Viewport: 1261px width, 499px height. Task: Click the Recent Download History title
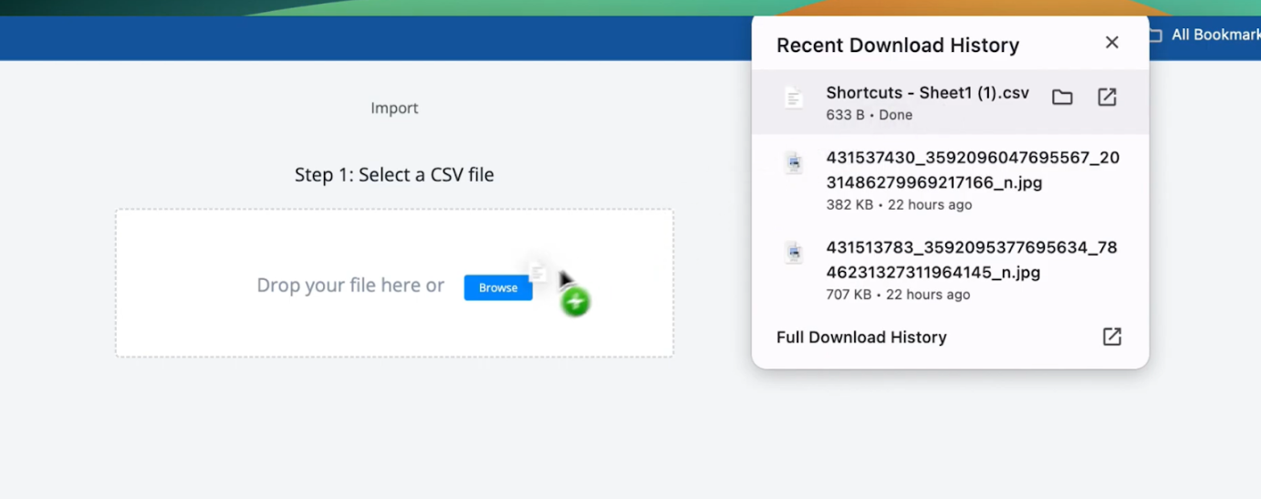click(897, 46)
